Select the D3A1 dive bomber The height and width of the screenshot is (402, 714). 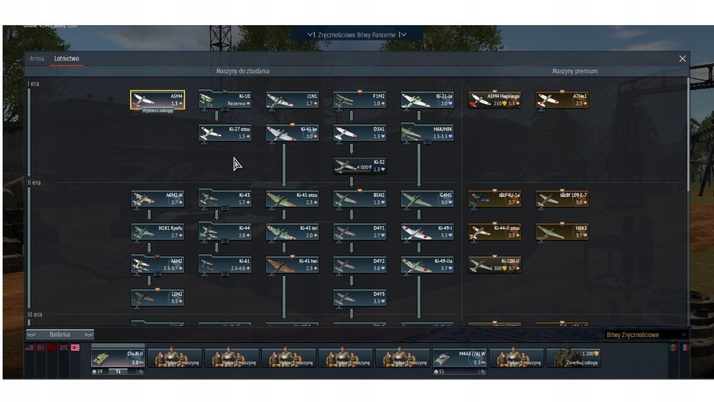360,133
